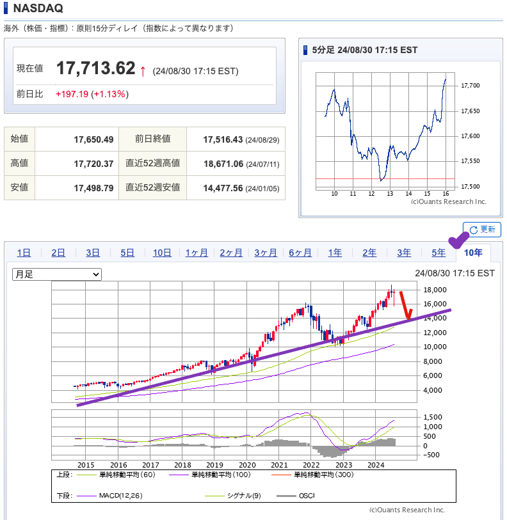Open the 月足 candle interval dropdown
The image size is (507, 520).
pos(57,274)
